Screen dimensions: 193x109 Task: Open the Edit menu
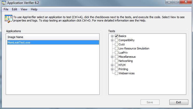pyautogui.click(x=15, y=9)
